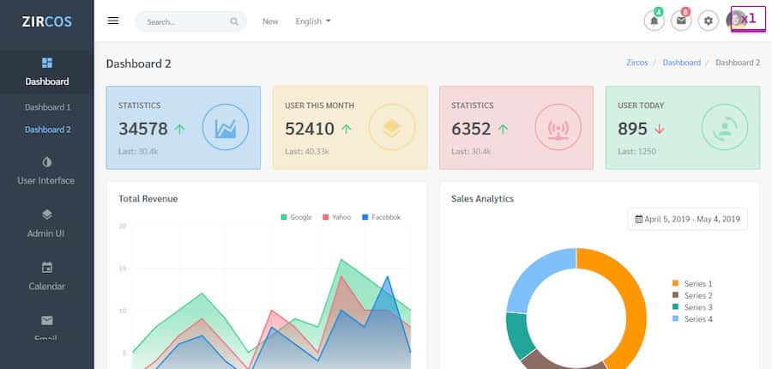Click the ZIRCOS logo
772x369 pixels.
click(x=47, y=21)
